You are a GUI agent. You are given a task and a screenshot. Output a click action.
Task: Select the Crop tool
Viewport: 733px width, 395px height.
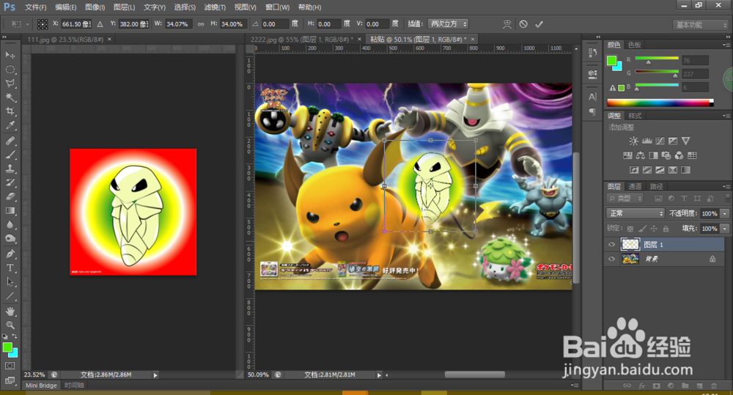point(10,111)
